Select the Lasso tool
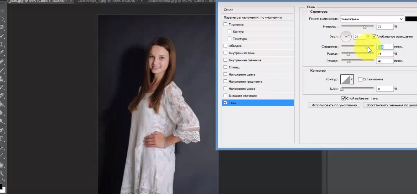This screenshot has height=194, width=417. tap(2, 27)
